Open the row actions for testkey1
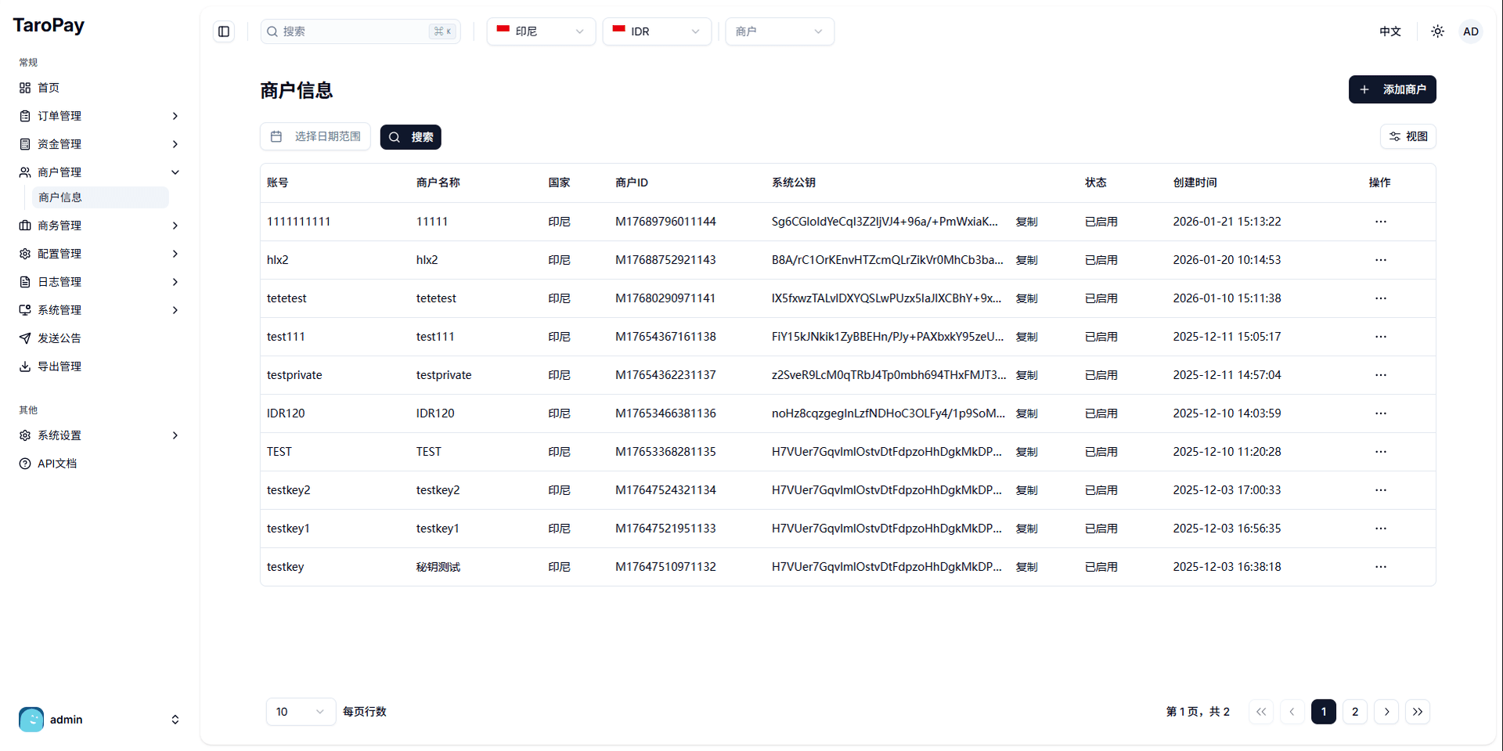Screen dimensions: 1503x751 [1380, 529]
